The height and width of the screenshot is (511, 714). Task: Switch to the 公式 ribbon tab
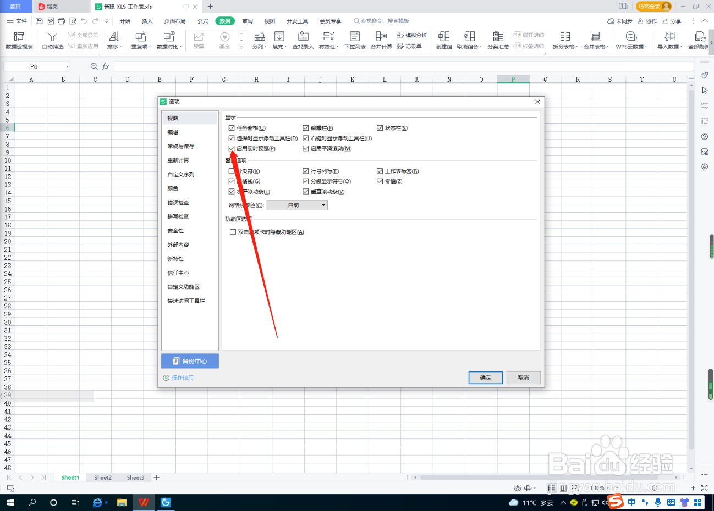point(203,21)
